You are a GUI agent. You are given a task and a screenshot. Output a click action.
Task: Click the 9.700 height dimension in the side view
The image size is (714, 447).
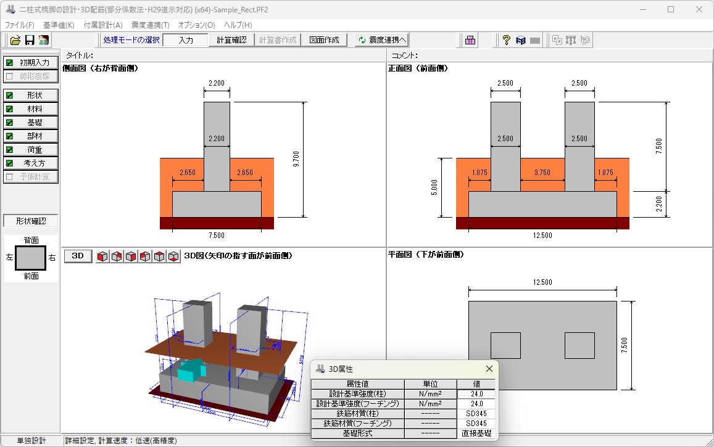[x=296, y=159]
